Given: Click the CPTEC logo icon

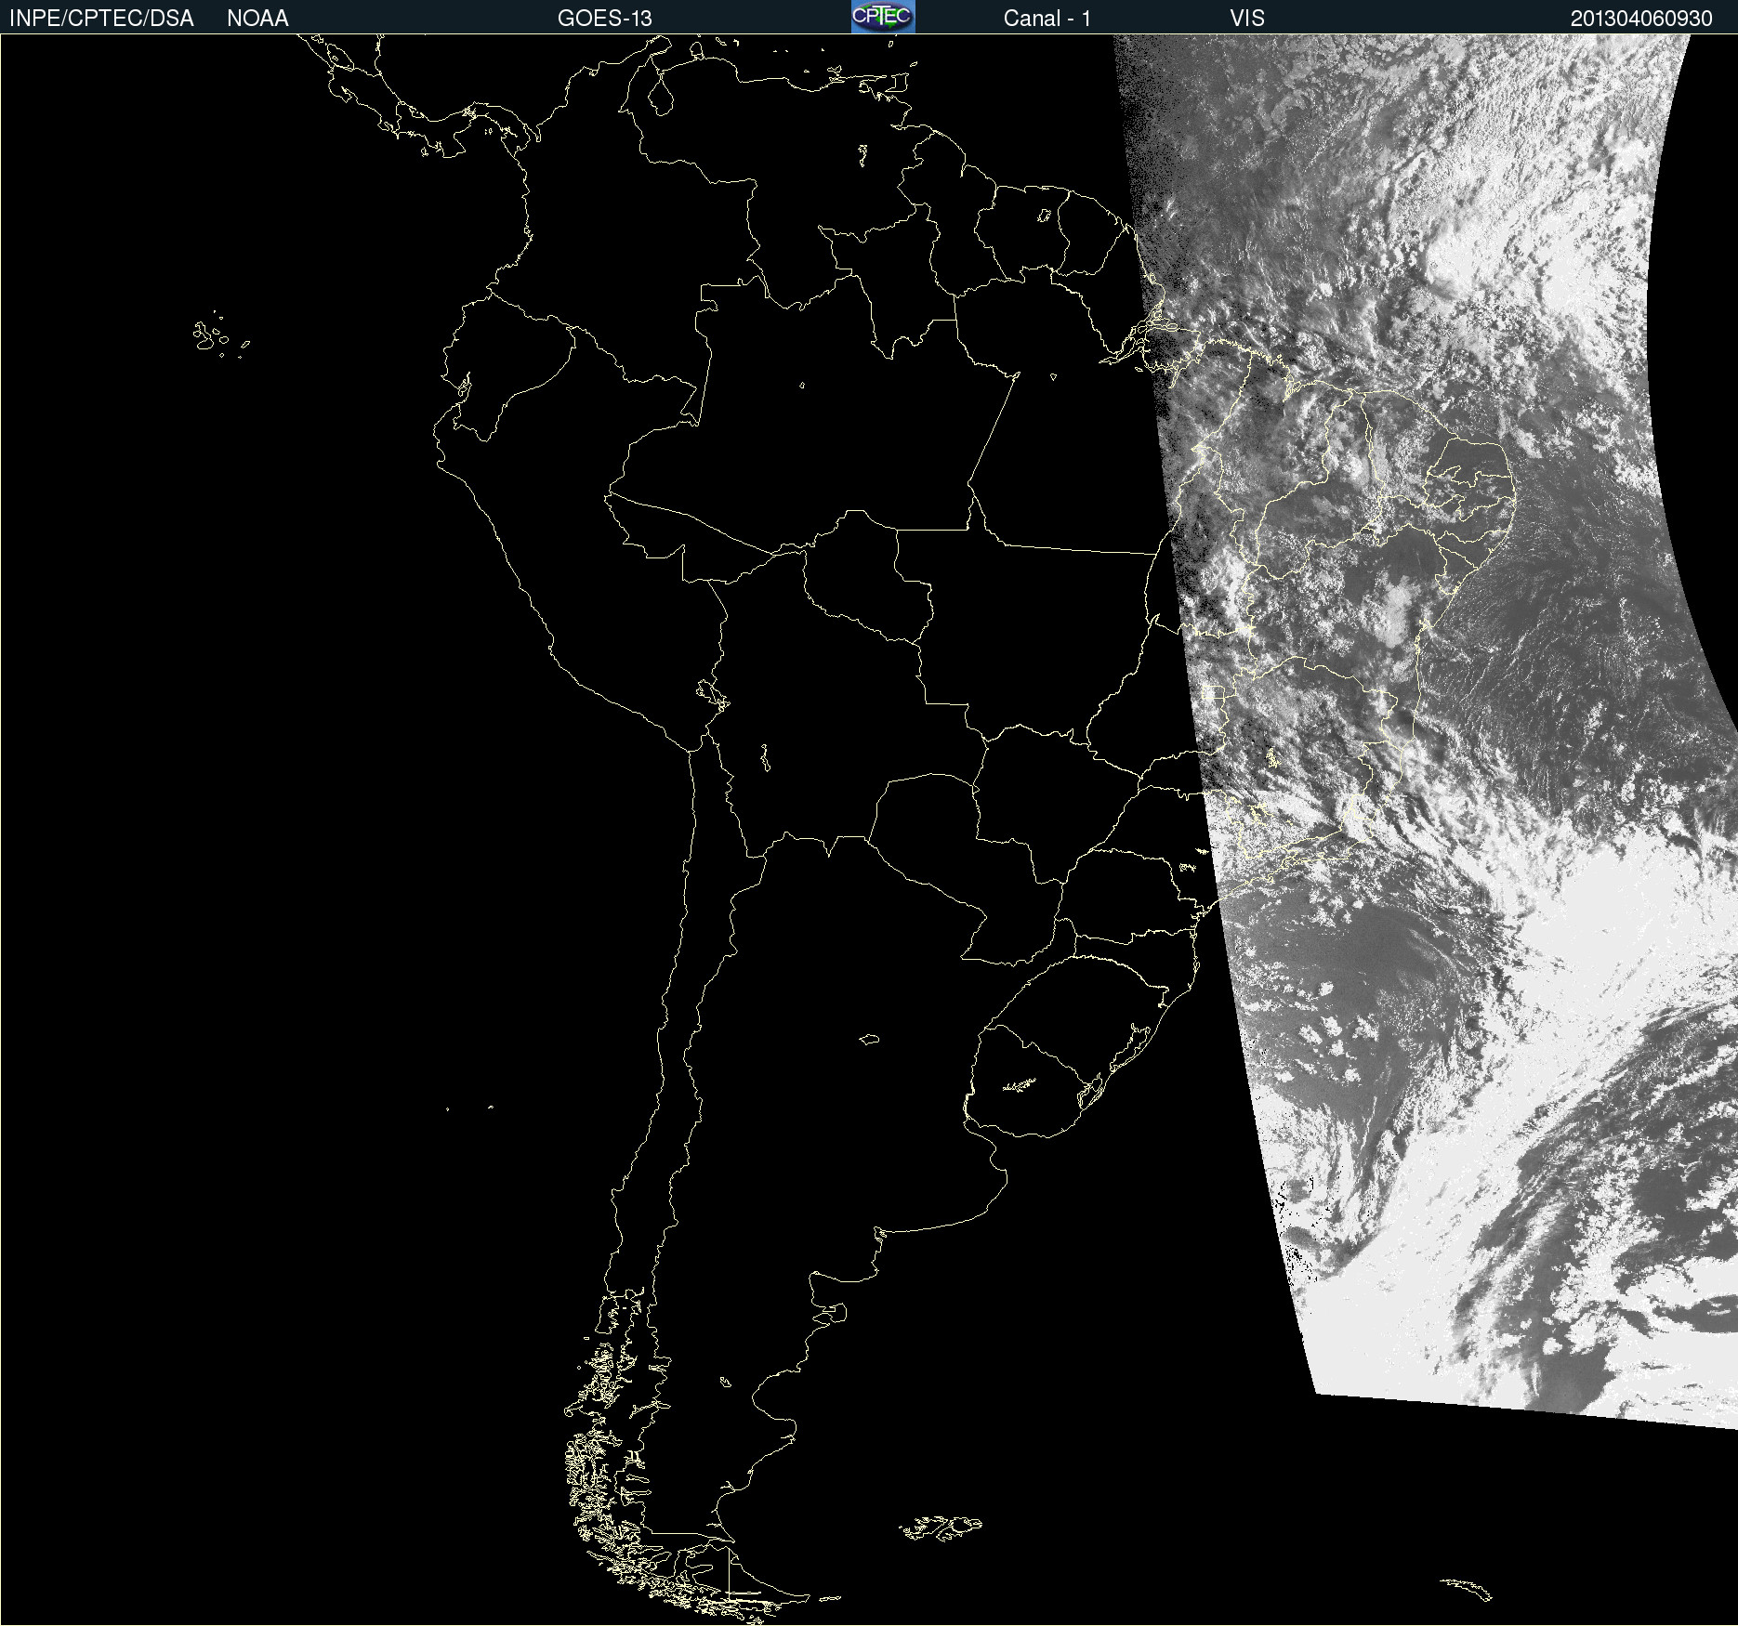Looking at the screenshot, I should 883,17.
